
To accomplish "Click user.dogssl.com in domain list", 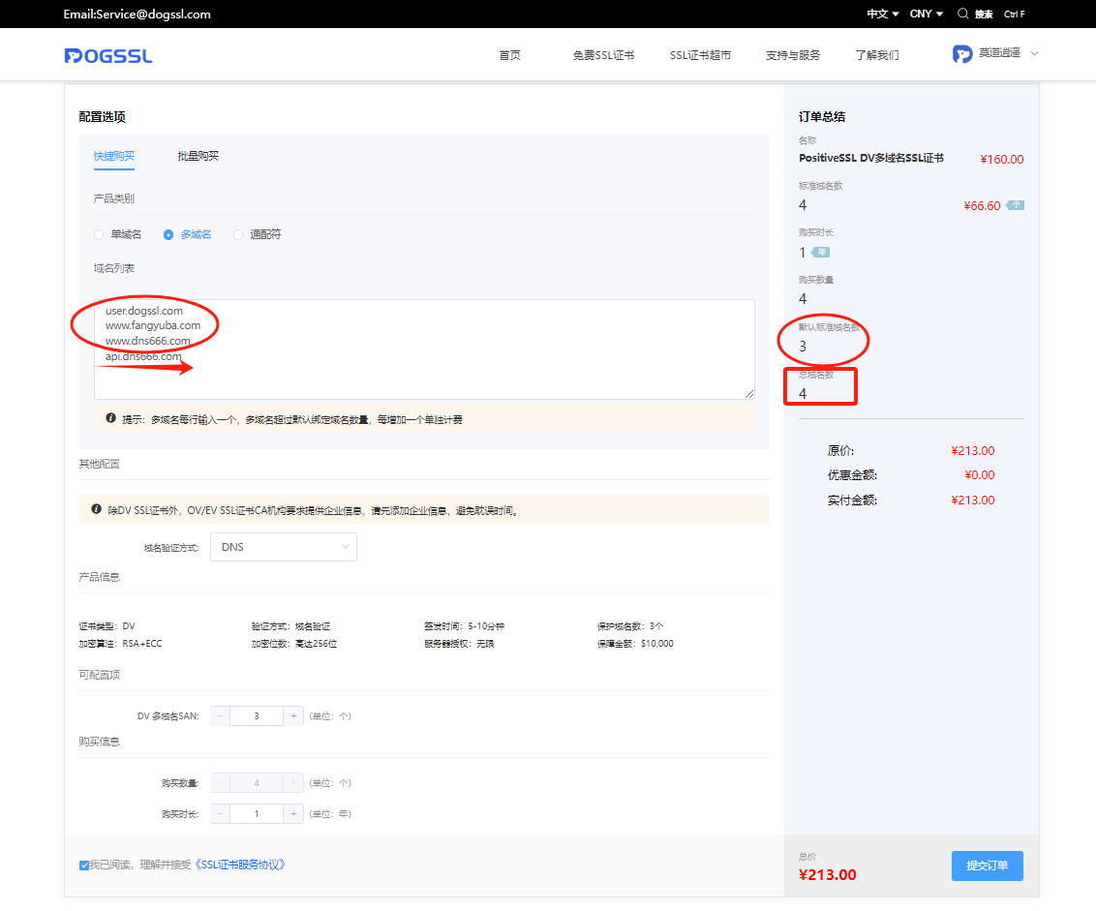I will pos(144,311).
